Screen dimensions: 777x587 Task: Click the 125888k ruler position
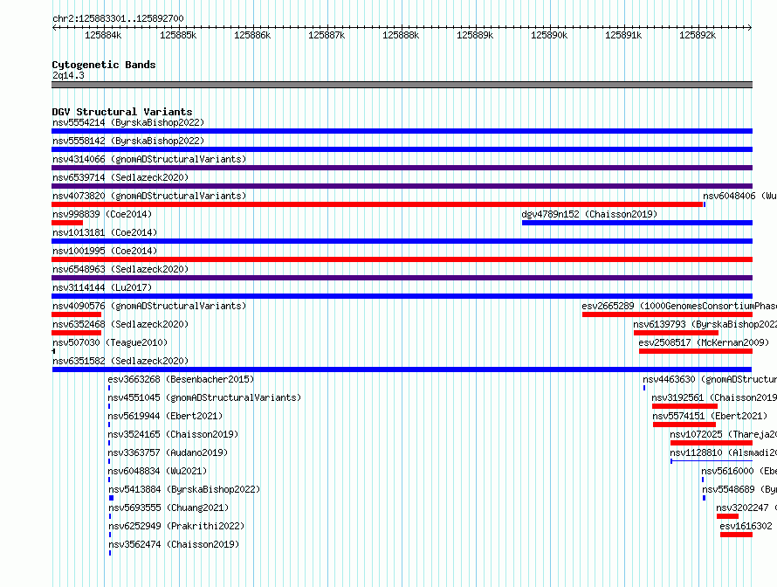click(x=401, y=35)
